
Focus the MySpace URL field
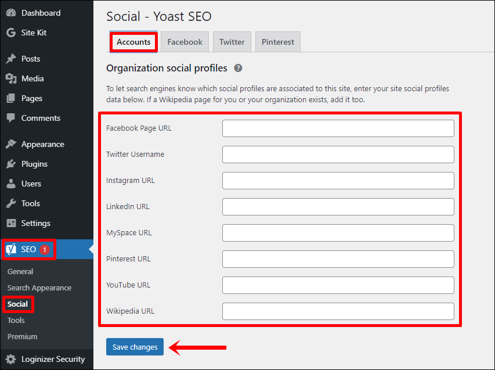click(x=338, y=233)
